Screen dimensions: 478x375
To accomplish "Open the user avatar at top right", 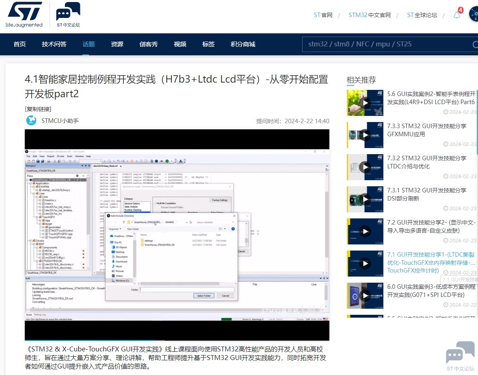I will point(474,15).
